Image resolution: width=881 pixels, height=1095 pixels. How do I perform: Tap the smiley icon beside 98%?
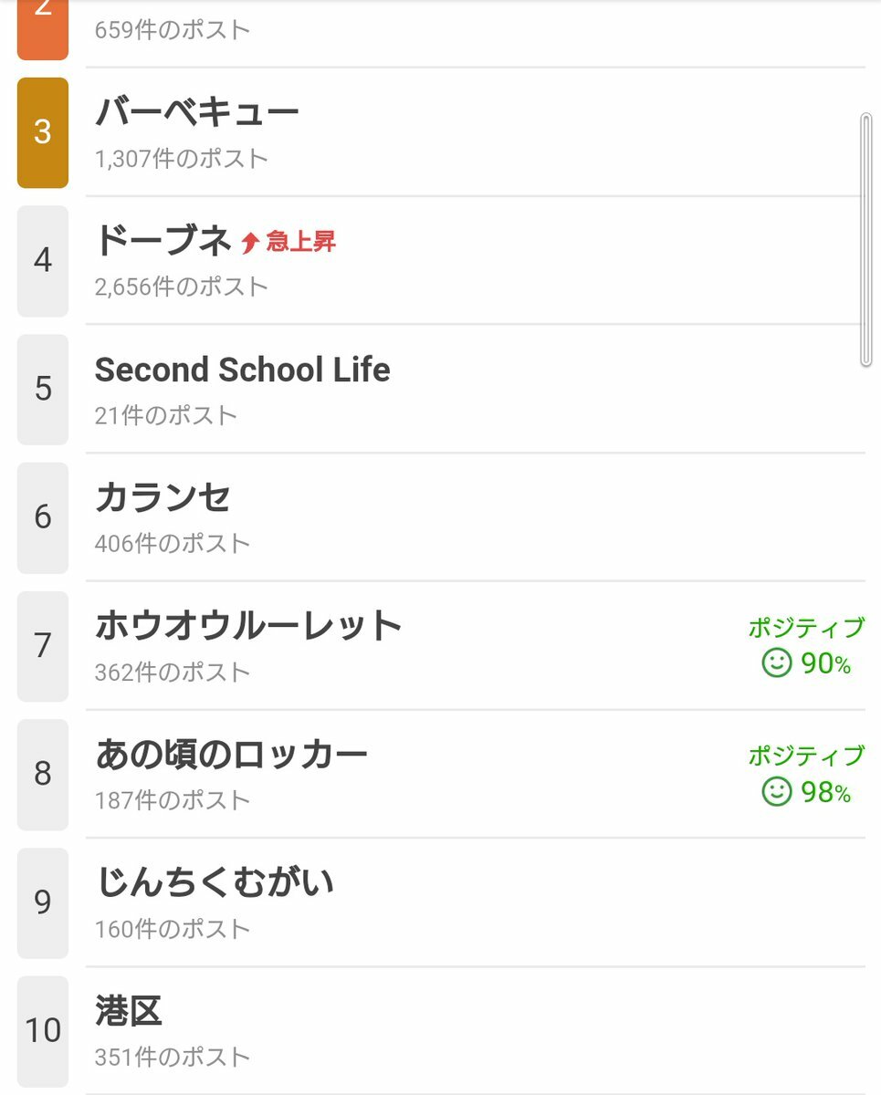(x=776, y=792)
